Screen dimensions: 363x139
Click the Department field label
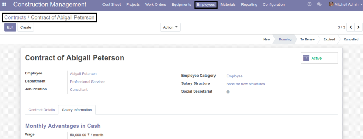pos(35,81)
